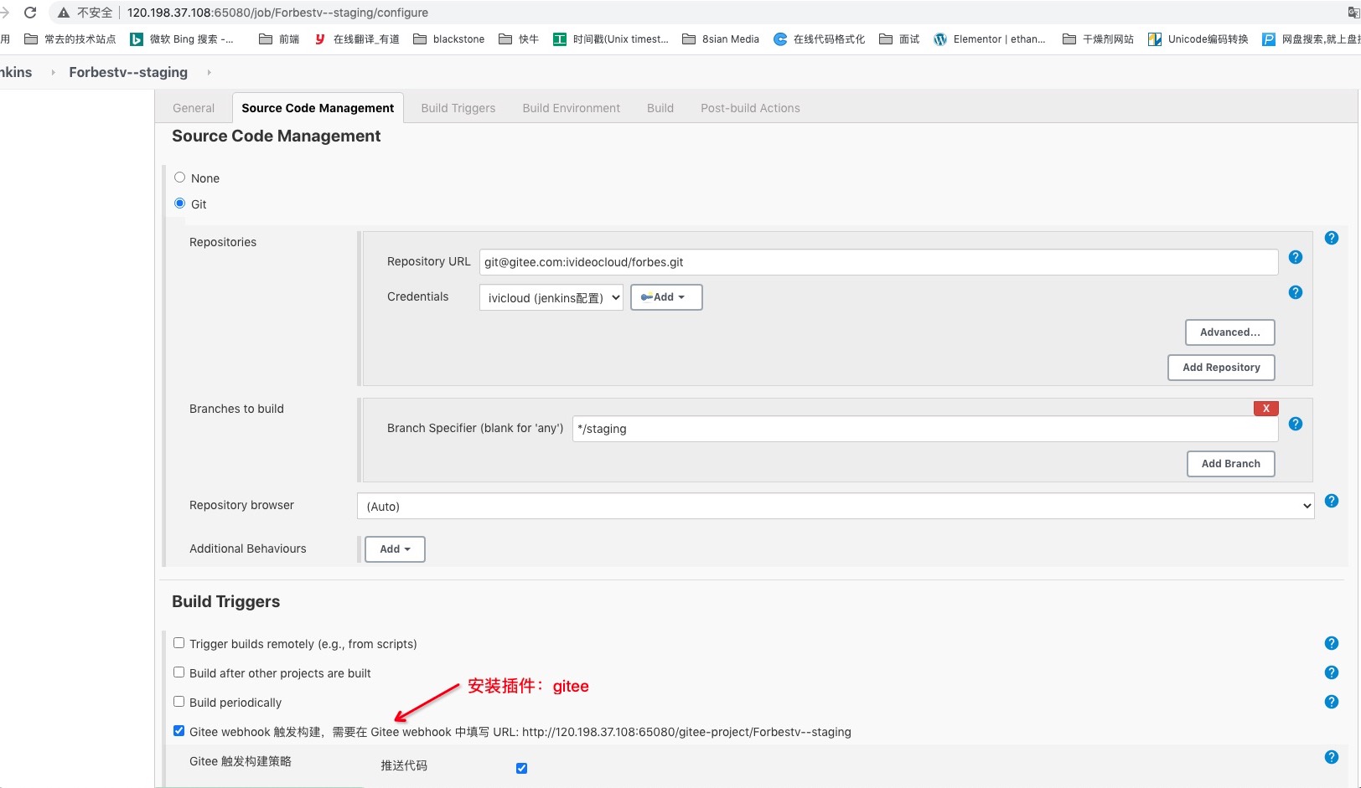
Task: Open help icon for Gitee 触发构建策略
Action: [1331, 757]
